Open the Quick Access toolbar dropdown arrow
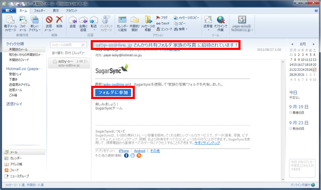 pyautogui.click(x=27, y=4)
